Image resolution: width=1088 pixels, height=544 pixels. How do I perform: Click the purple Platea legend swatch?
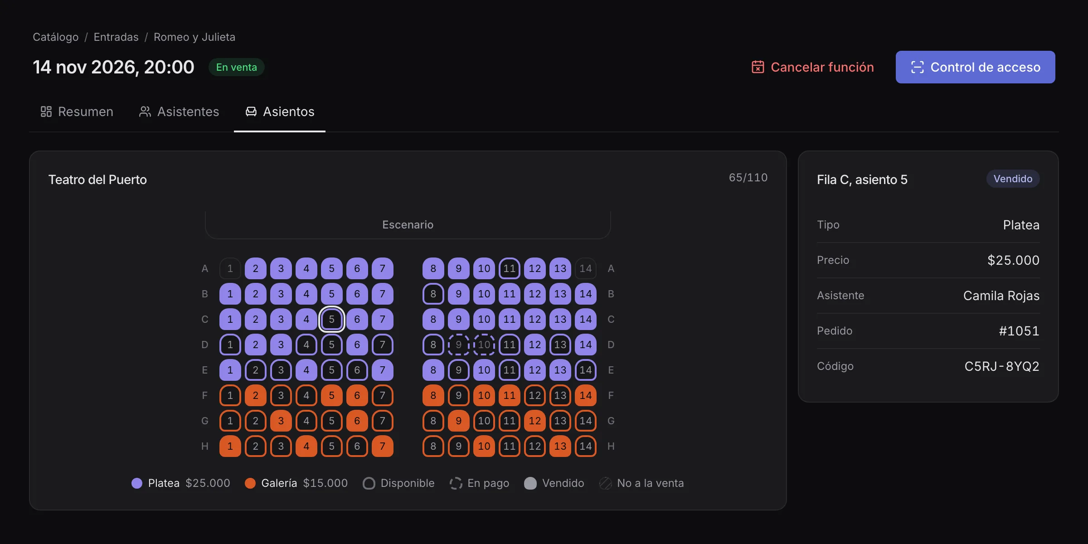coord(137,483)
